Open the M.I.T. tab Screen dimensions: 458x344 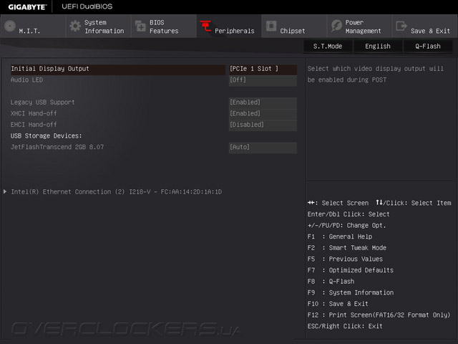[x=33, y=26]
